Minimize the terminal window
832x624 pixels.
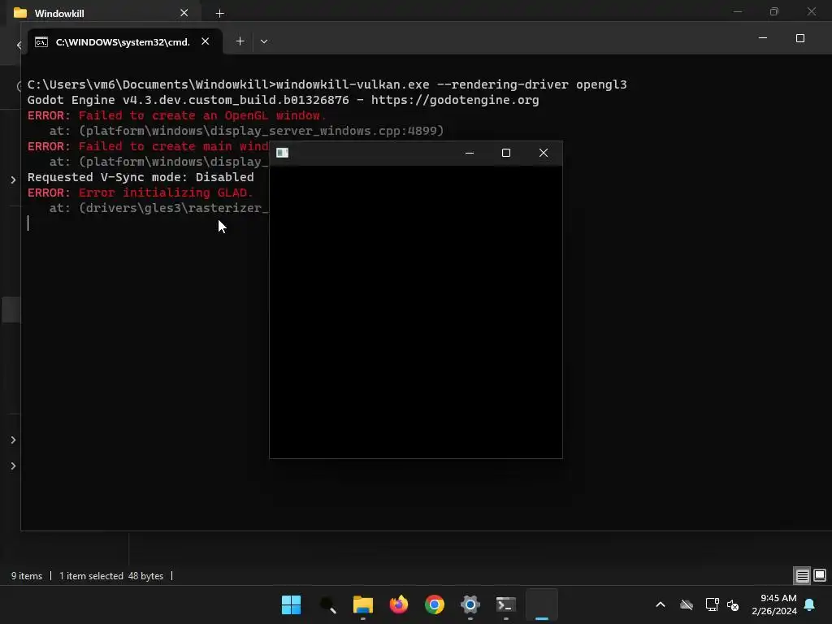click(x=762, y=38)
